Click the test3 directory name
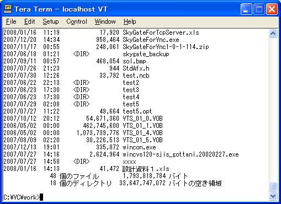This screenshot has width=281, height=204. click(x=131, y=90)
